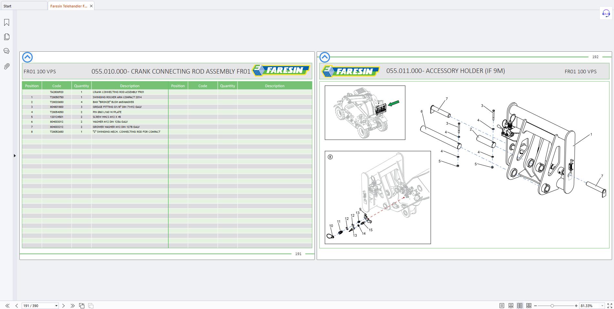614x309 pixels.
Task: Click the 055.011.000 ACCESSORY HOLDER title
Action: pyautogui.click(x=445, y=71)
